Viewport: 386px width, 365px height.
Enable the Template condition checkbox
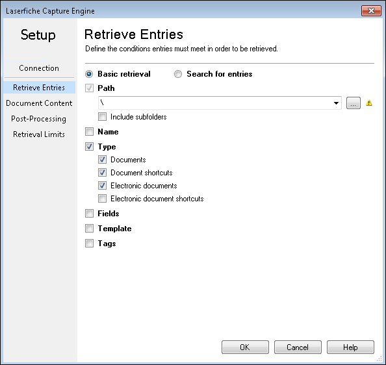tap(90, 228)
